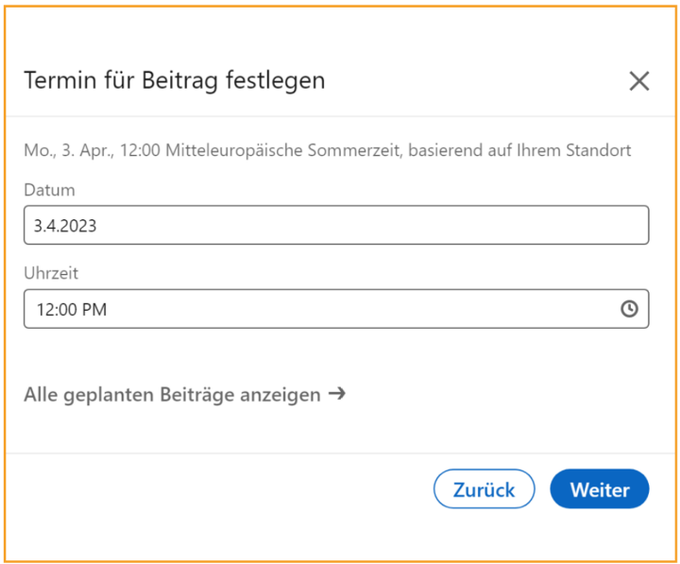Dismiss the scheduling dialog using the X icon
Image resolution: width=680 pixels, height=564 pixels.
(x=638, y=81)
